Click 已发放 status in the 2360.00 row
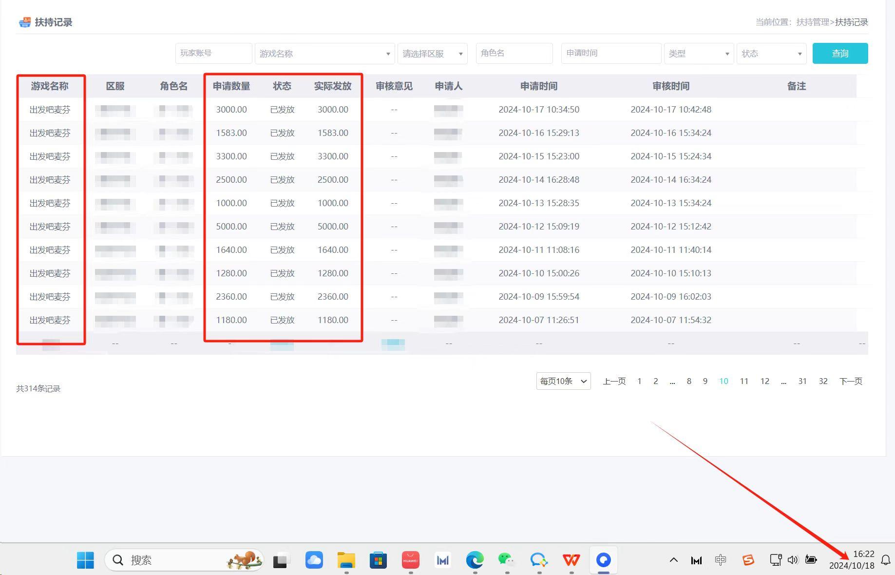The image size is (895, 575). point(282,297)
